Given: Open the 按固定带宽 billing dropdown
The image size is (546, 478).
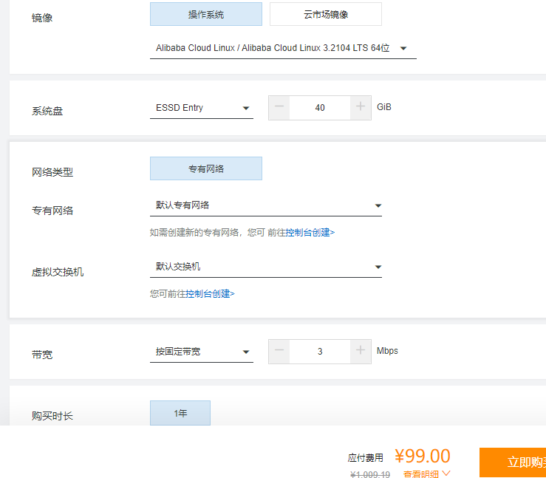Looking at the screenshot, I should pos(202,352).
